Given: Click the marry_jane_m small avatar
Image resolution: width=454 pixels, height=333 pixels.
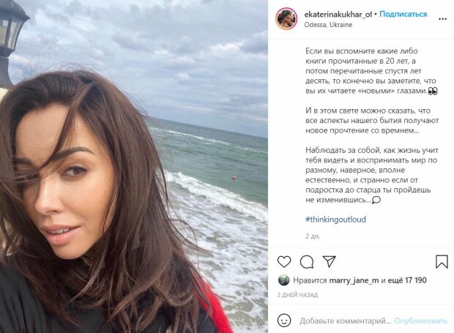Looking at the screenshot, I should point(284,280).
